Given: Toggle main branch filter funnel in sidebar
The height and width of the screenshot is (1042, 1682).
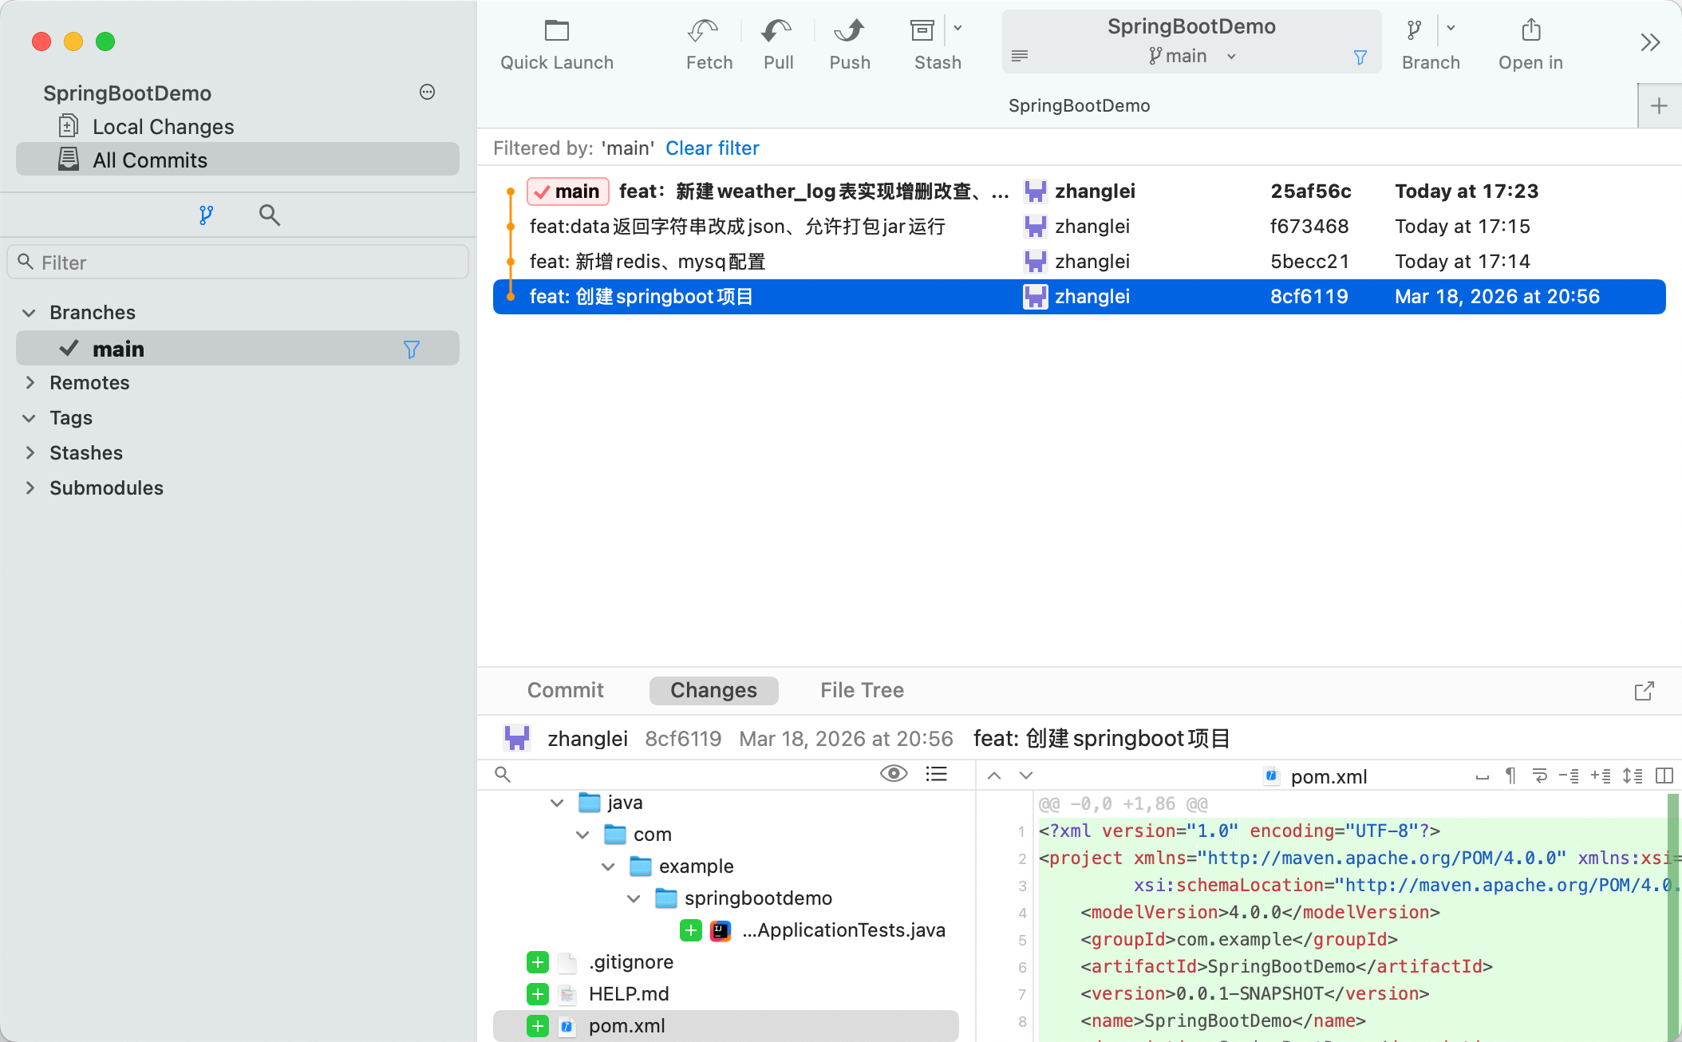Looking at the screenshot, I should pos(411,349).
